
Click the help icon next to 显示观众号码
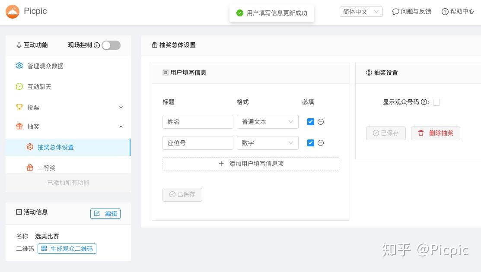point(424,102)
